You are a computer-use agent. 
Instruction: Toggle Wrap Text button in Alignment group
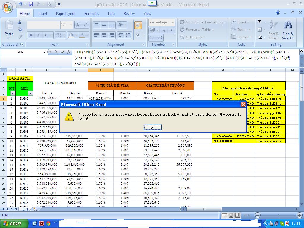(138, 25)
